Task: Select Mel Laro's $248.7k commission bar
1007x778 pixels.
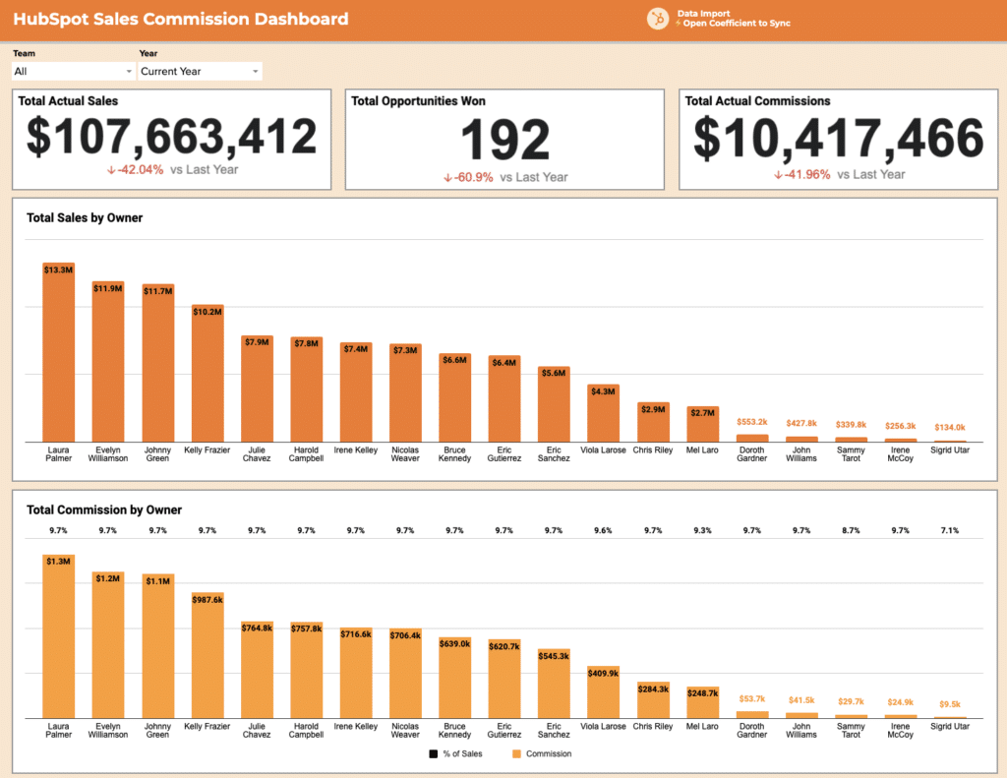Action: coord(702,702)
